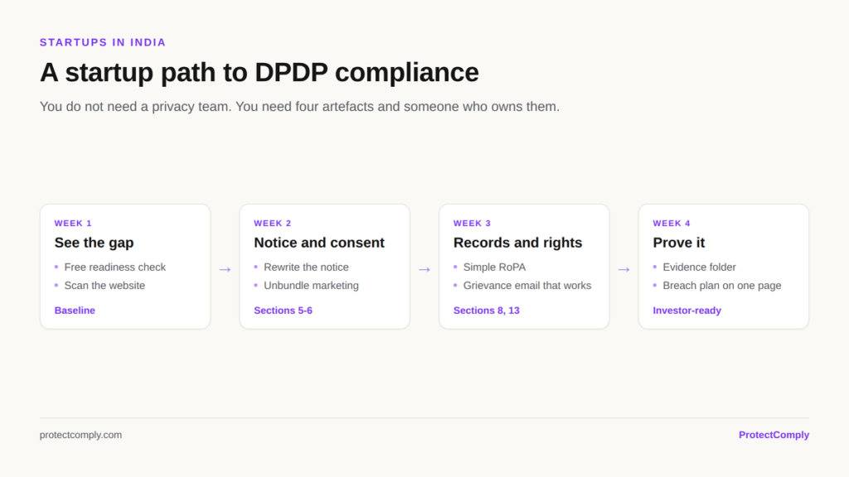Viewport: 849px width, 477px height.
Task: Click the 'WEEK 1' label
Action: tap(73, 224)
